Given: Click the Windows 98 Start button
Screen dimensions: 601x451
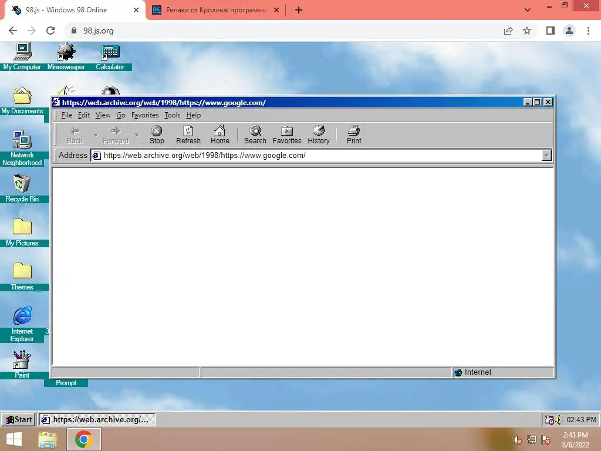Looking at the screenshot, I should 18,419.
